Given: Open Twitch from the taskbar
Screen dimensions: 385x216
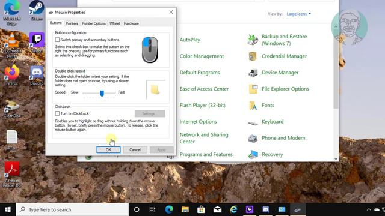Looking at the screenshot, I should point(250,209).
